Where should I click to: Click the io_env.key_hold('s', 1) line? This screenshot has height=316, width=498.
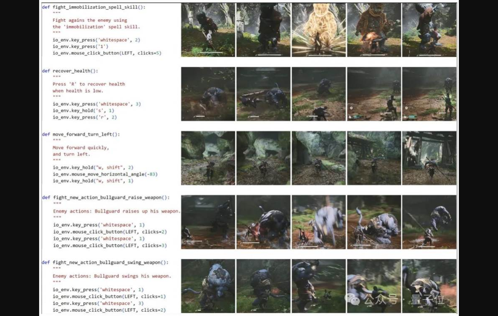pos(83,111)
